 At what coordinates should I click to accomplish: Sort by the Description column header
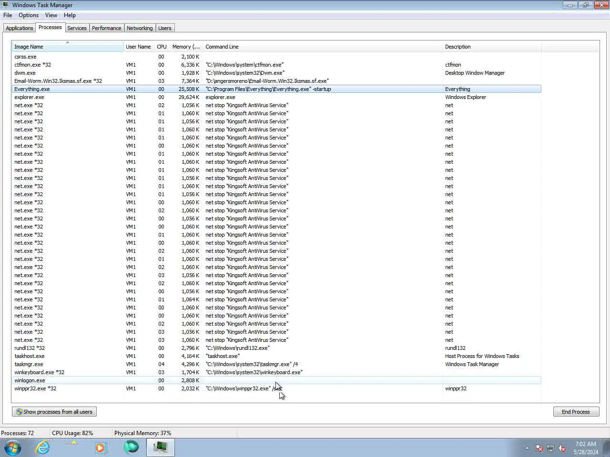click(x=492, y=47)
